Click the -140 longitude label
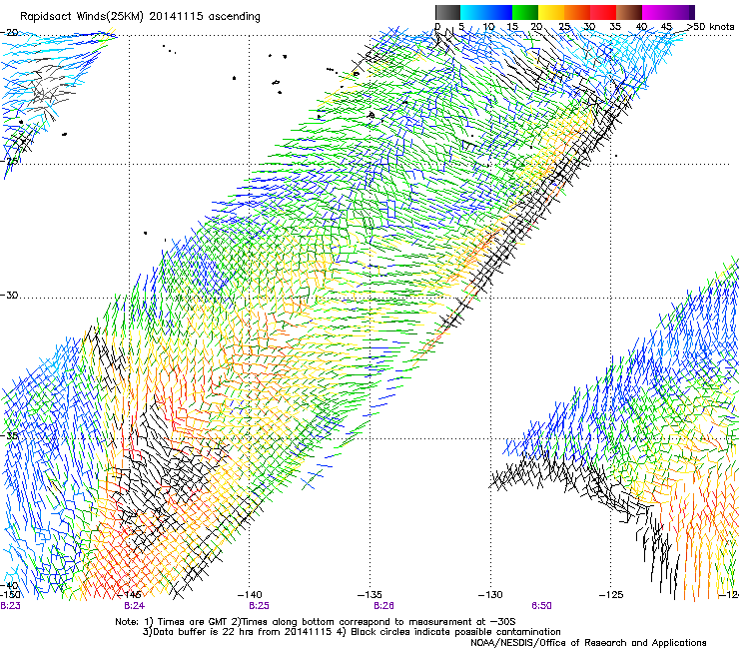Viewport: 739px width, 649px height. click(x=250, y=595)
